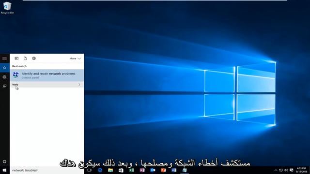Open the Cortana Notebook icon
The width and height of the screenshot is (310, 174).
[x=4, y=77]
